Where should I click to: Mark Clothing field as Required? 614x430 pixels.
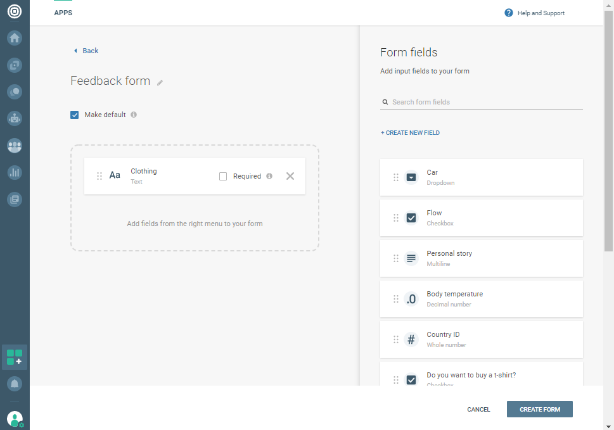point(223,176)
